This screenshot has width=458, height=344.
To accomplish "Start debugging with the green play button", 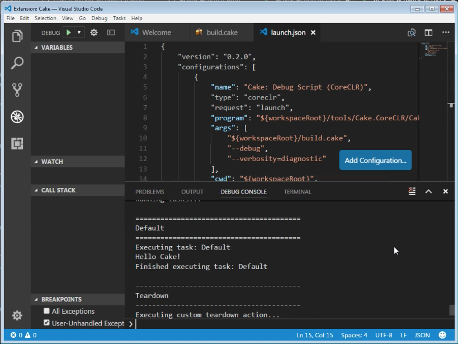I will 69,32.
